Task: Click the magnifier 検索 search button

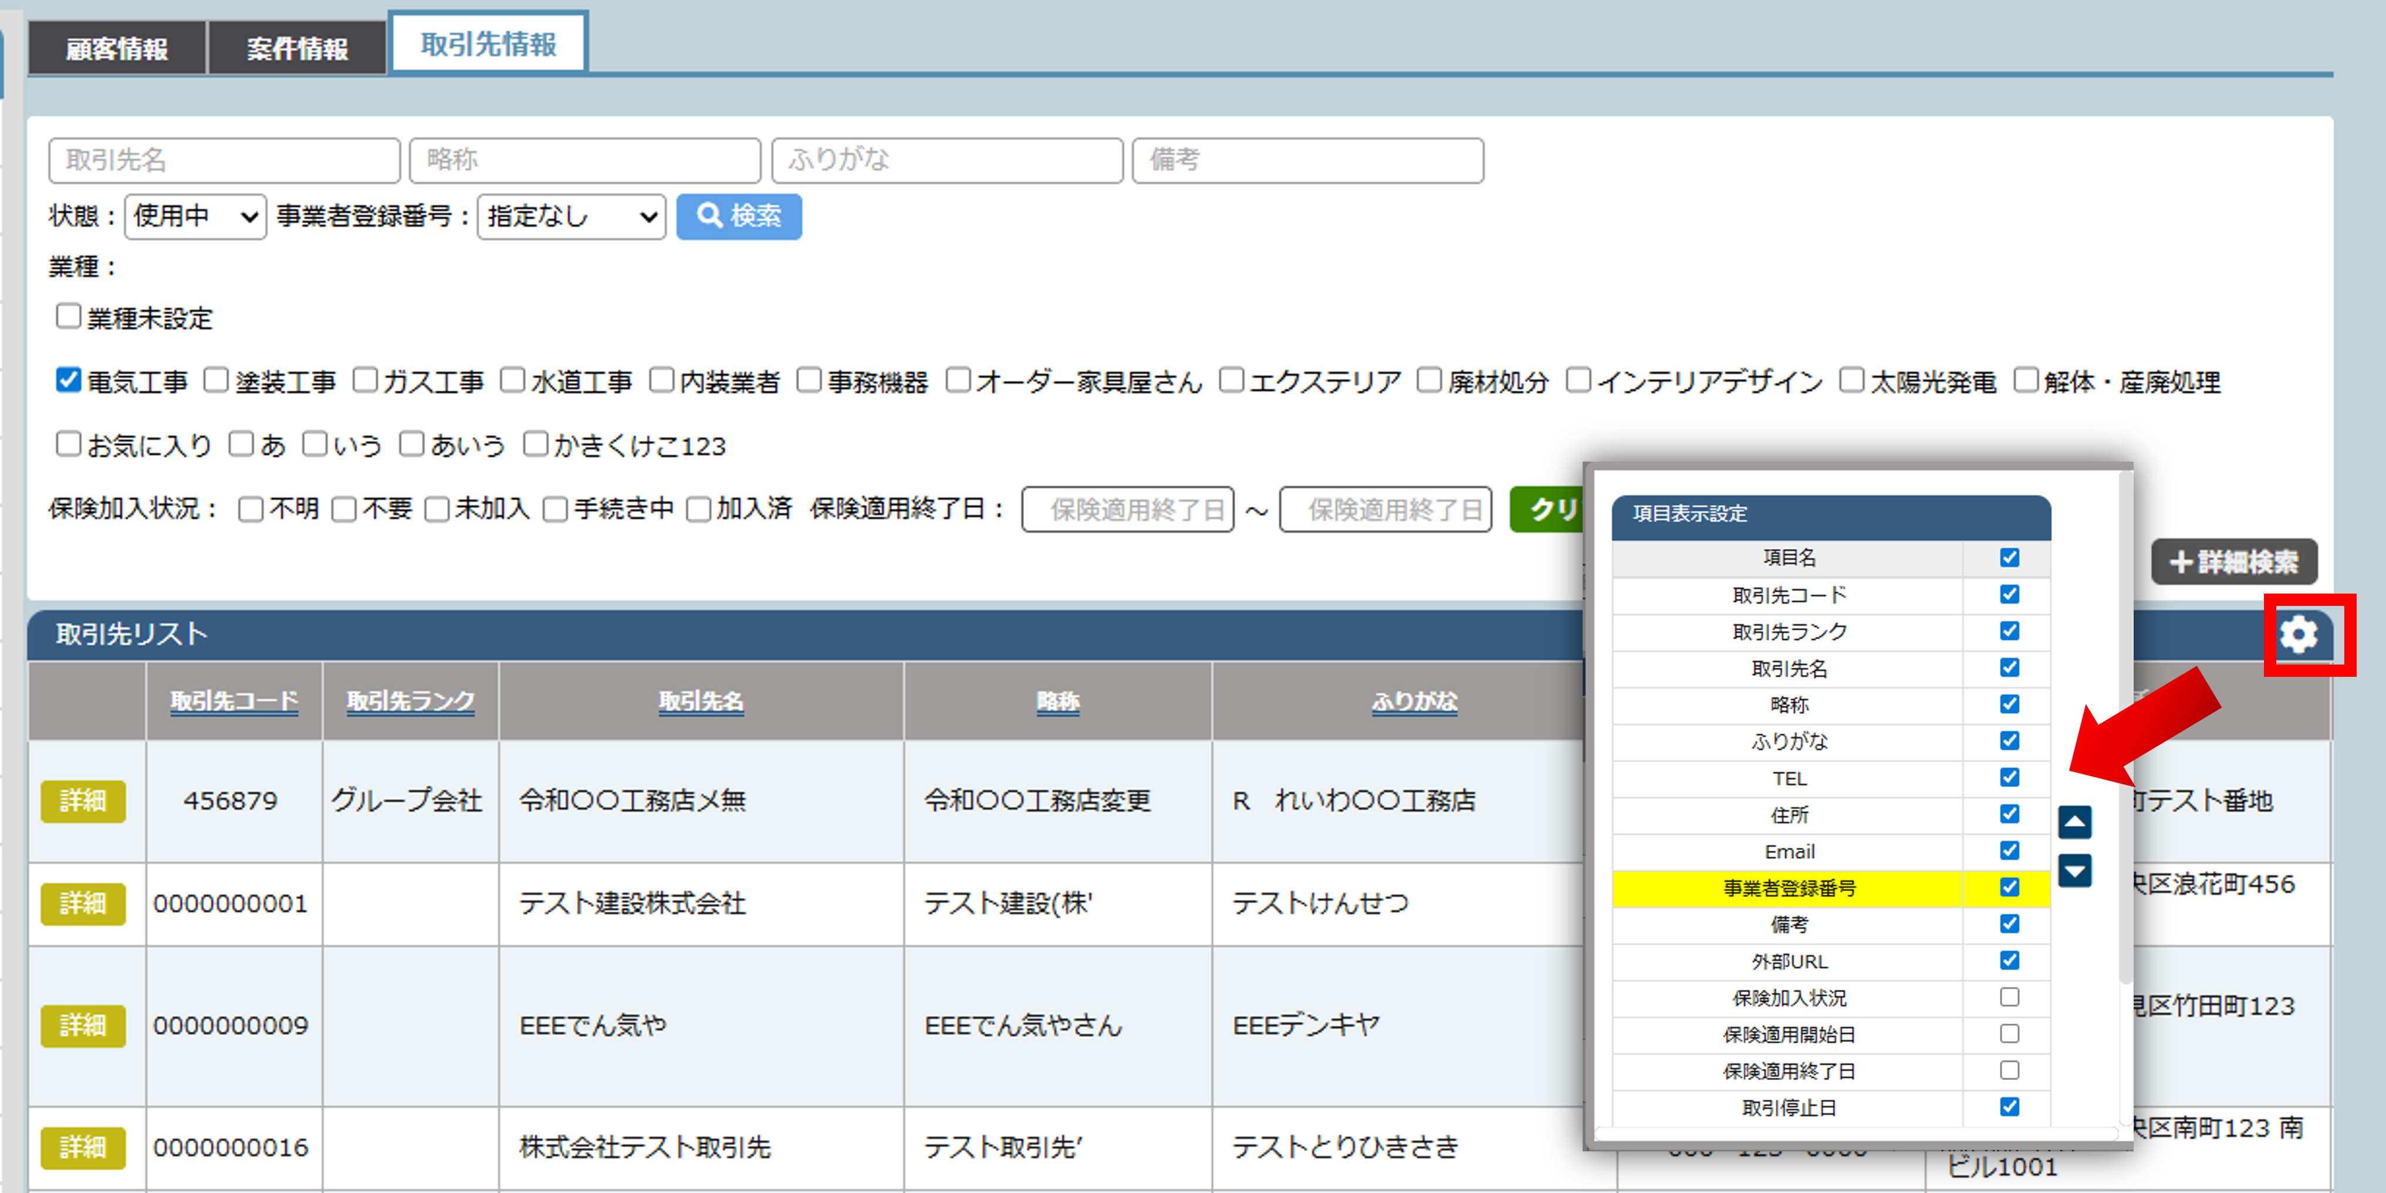Action: point(738,216)
